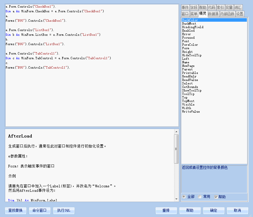
Task: Click the 查找替换 button
Action: (x=16, y=211)
